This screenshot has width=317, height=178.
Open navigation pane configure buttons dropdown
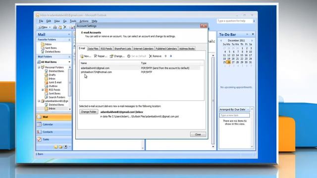pyautogui.click(x=70, y=147)
